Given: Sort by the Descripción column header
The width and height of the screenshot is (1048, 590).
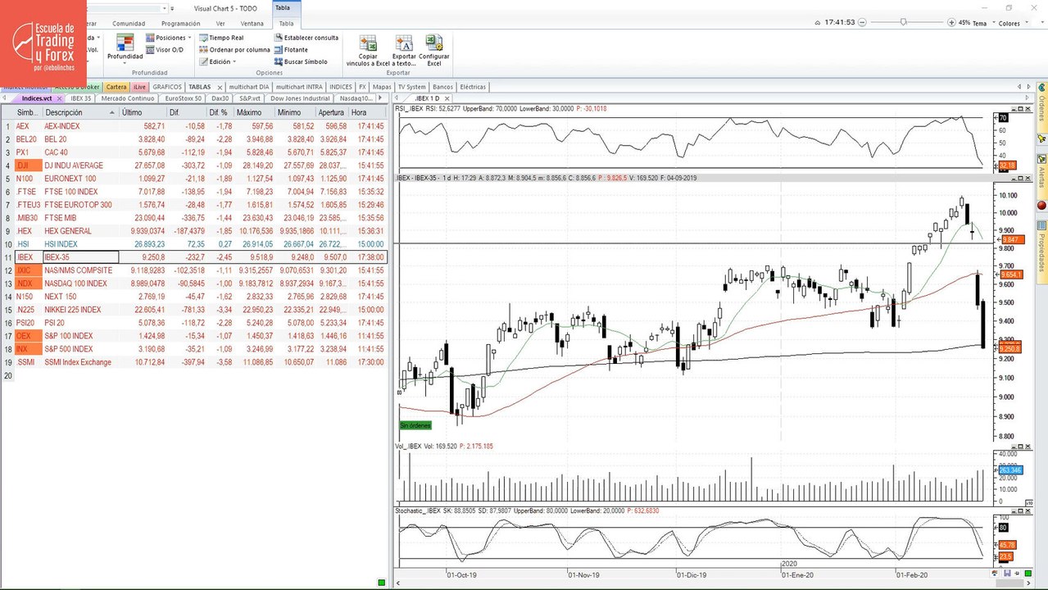Looking at the screenshot, I should point(80,112).
